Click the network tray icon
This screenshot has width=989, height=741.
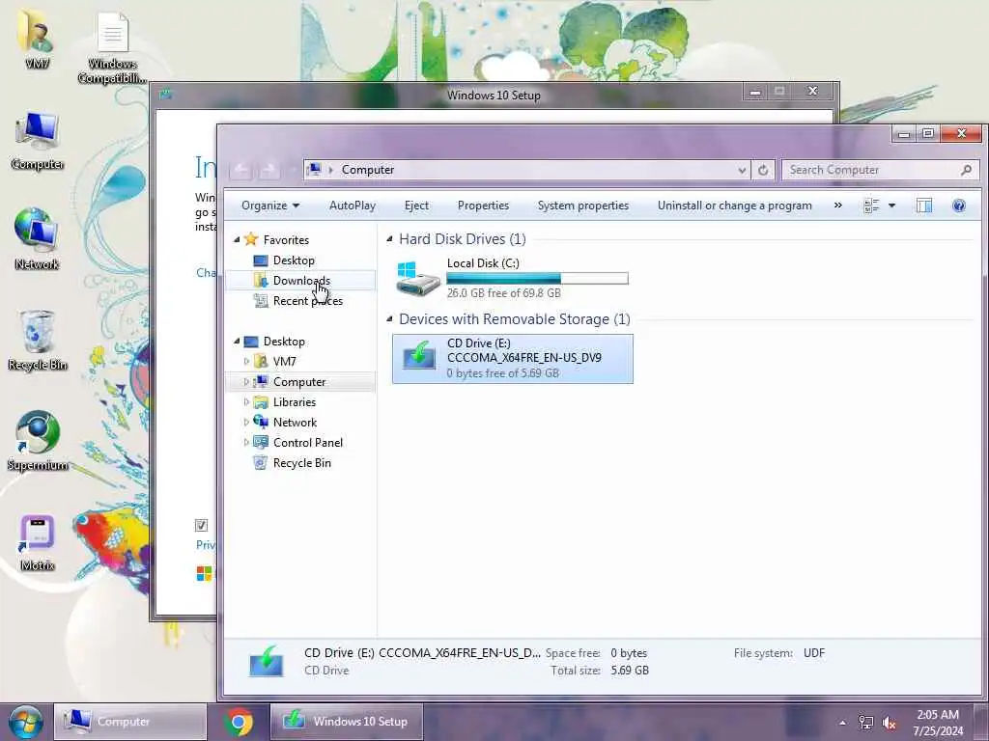click(x=866, y=723)
